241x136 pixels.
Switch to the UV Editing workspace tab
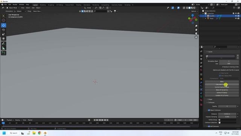(59, 5)
